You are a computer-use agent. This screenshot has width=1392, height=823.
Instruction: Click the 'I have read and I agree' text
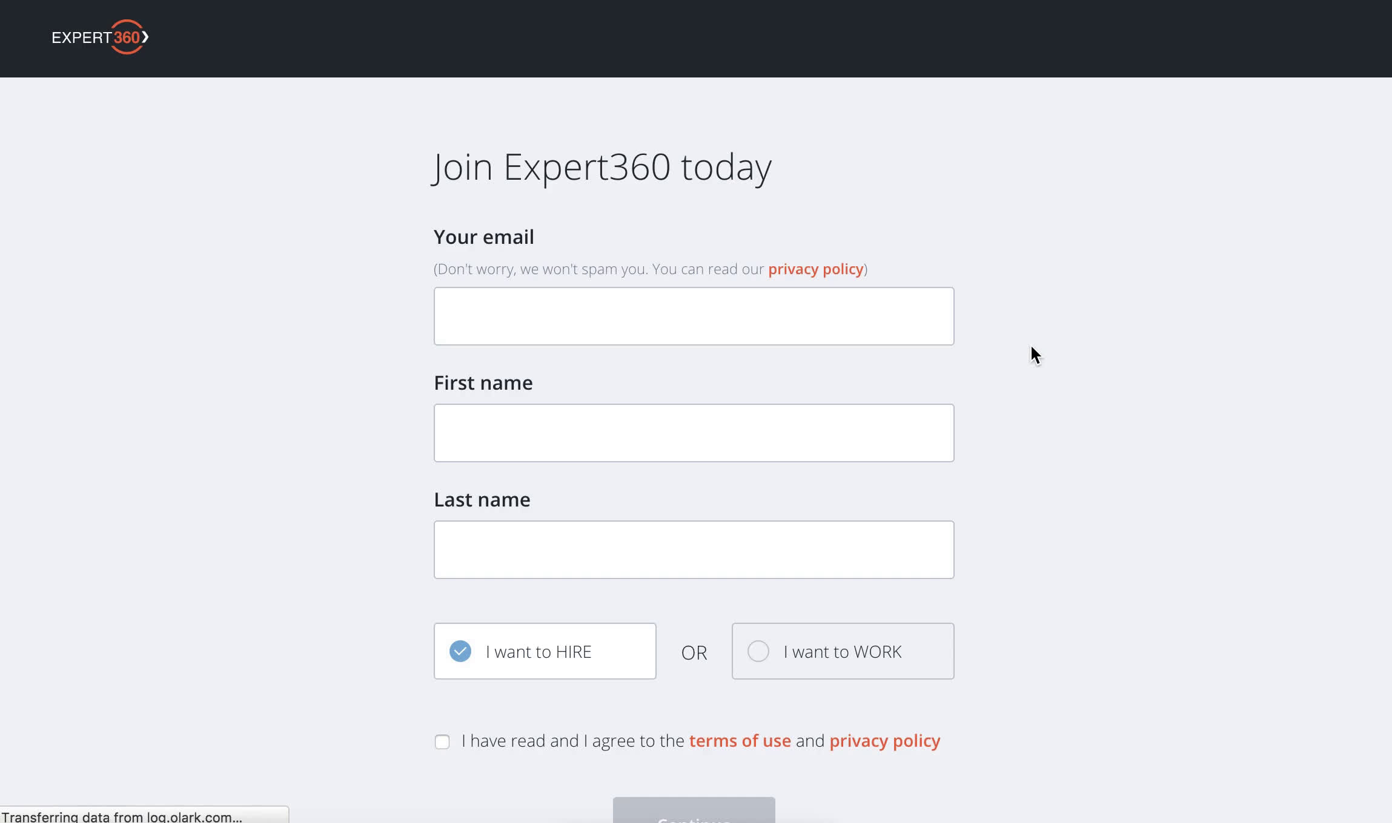tap(572, 741)
